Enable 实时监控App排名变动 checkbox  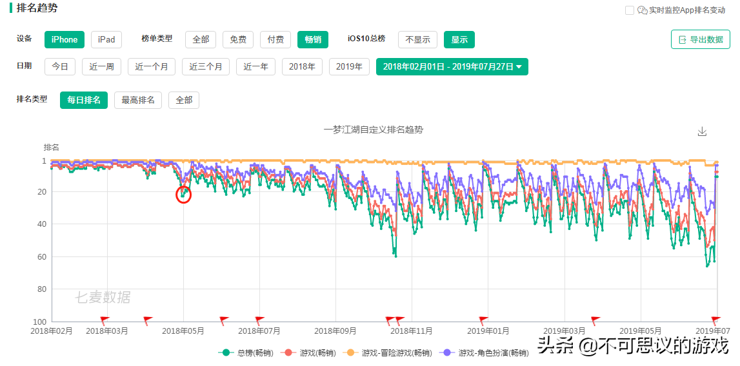click(630, 10)
